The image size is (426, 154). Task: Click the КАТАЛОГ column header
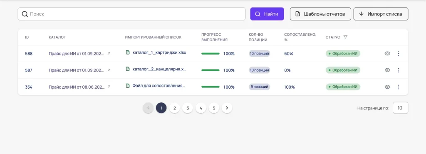[x=57, y=37]
